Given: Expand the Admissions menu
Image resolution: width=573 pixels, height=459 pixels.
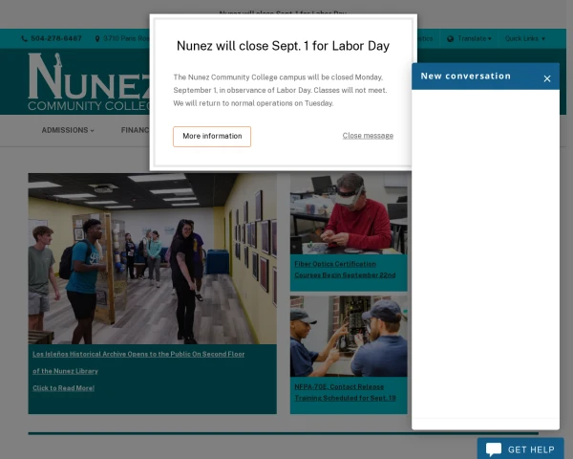Looking at the screenshot, I should click(x=68, y=130).
